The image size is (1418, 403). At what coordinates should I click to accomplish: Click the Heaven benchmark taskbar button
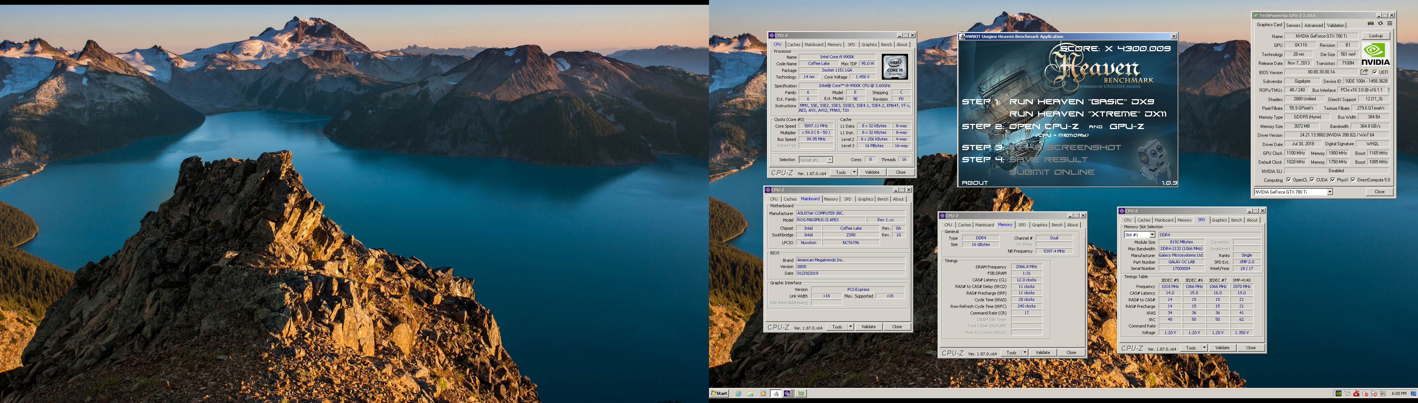click(775, 394)
